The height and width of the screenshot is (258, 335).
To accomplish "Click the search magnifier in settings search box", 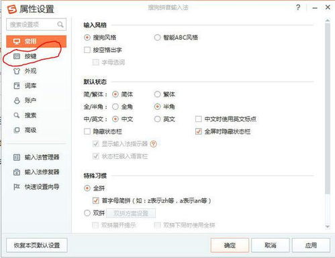I will click(60, 24).
